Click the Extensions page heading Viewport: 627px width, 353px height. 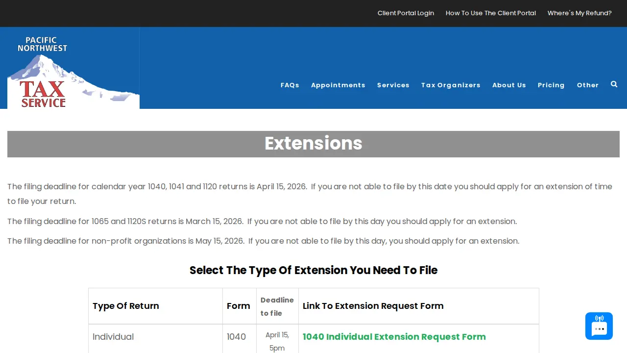[313, 144]
